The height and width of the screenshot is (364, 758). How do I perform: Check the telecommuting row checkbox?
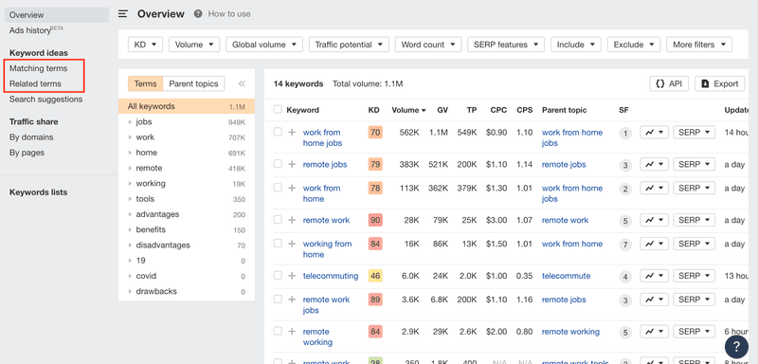point(278,275)
